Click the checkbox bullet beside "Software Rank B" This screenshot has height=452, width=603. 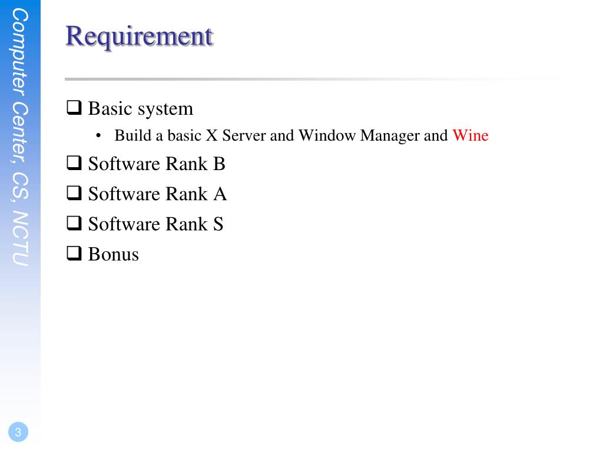74,162
